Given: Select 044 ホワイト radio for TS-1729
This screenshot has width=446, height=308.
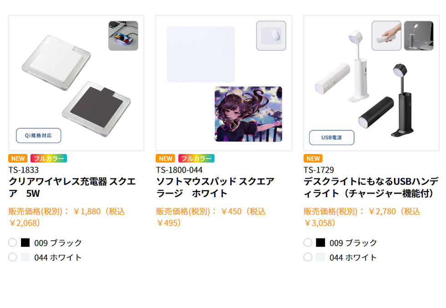Looking at the screenshot, I should (308, 257).
